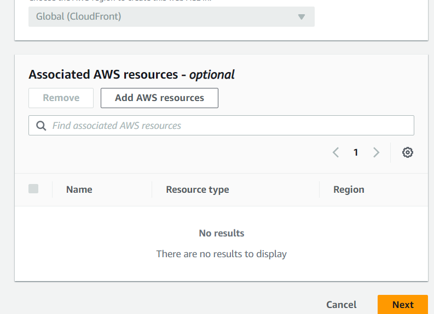
Task: Click the Associated AWS resources heading
Action: coord(131,75)
